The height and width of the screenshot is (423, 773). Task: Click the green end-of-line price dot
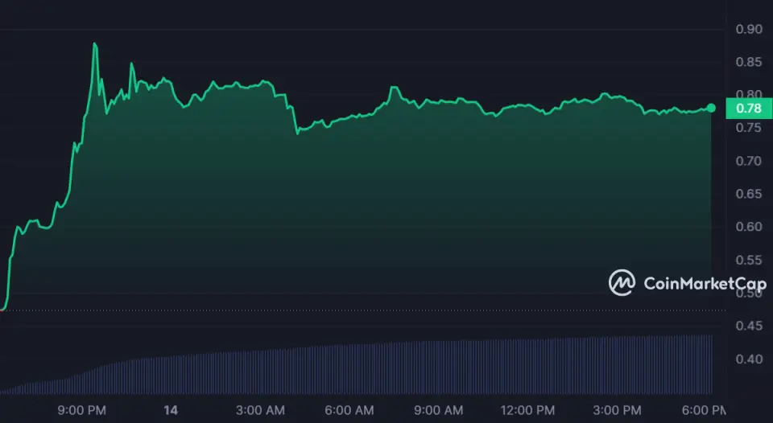coord(711,108)
